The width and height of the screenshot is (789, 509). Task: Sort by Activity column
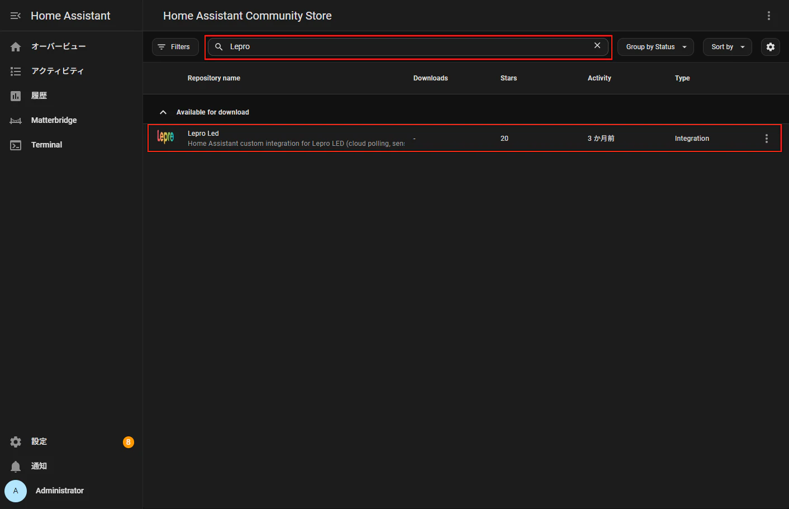[599, 78]
